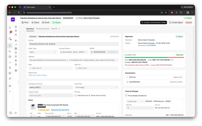Select the highlighted document quotation icon
The image size is (202, 126).
16,48
